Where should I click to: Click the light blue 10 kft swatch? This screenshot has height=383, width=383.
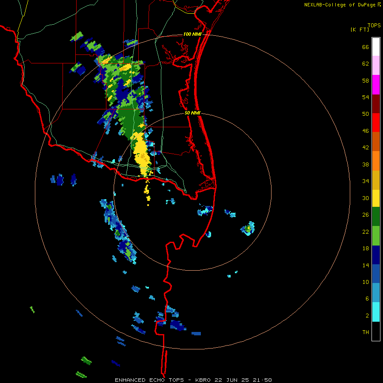[376, 293]
